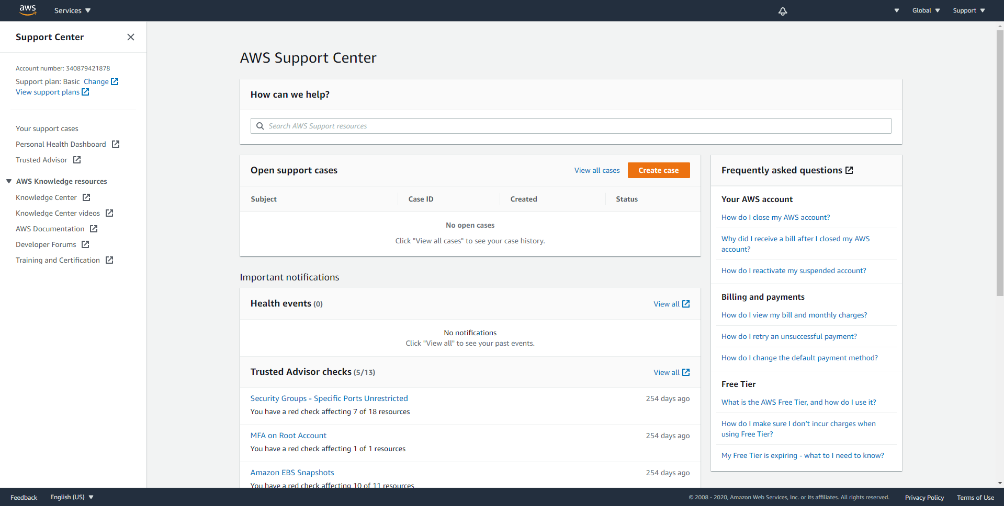Click change the default payment method question
Image resolution: width=1004 pixels, height=506 pixels.
click(799, 358)
